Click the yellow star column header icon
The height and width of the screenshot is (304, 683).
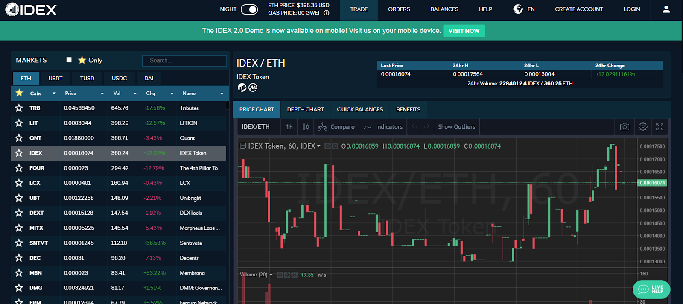(x=19, y=93)
